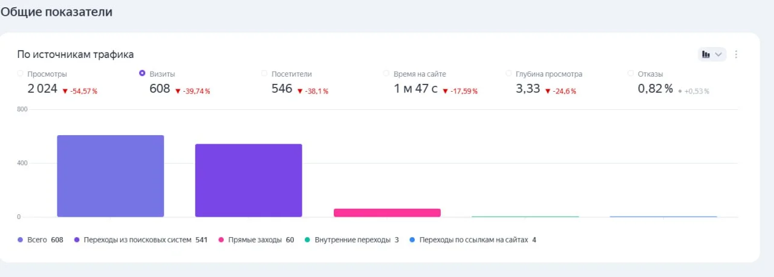Open the chart type dropdown

point(711,54)
